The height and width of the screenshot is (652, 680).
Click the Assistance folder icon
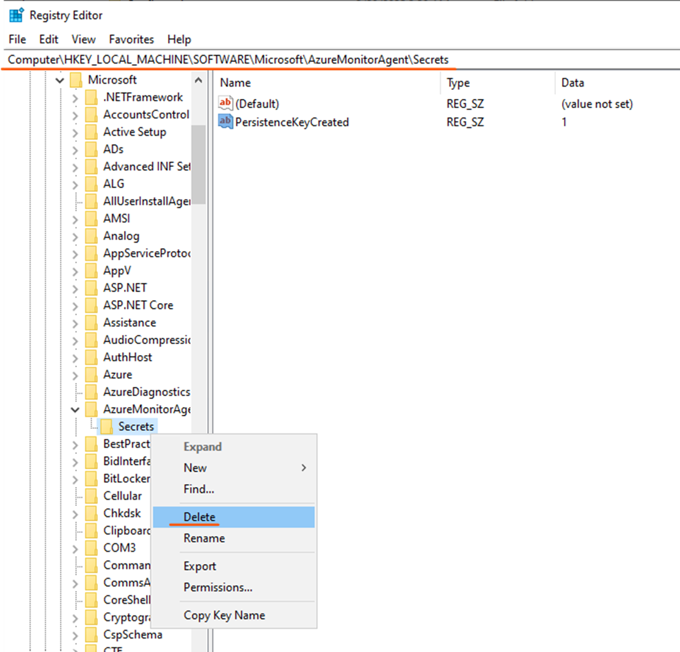tap(91, 323)
